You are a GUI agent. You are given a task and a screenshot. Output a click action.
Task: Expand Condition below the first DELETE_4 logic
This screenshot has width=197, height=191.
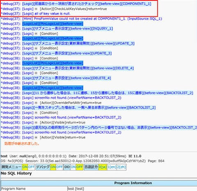36,73
